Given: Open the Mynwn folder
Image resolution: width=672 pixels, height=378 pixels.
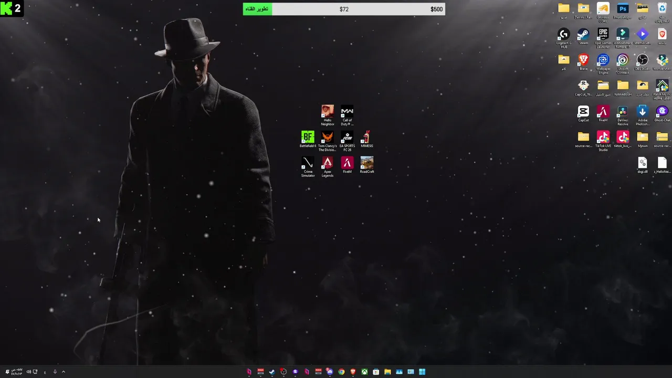Looking at the screenshot, I should coord(643,139).
